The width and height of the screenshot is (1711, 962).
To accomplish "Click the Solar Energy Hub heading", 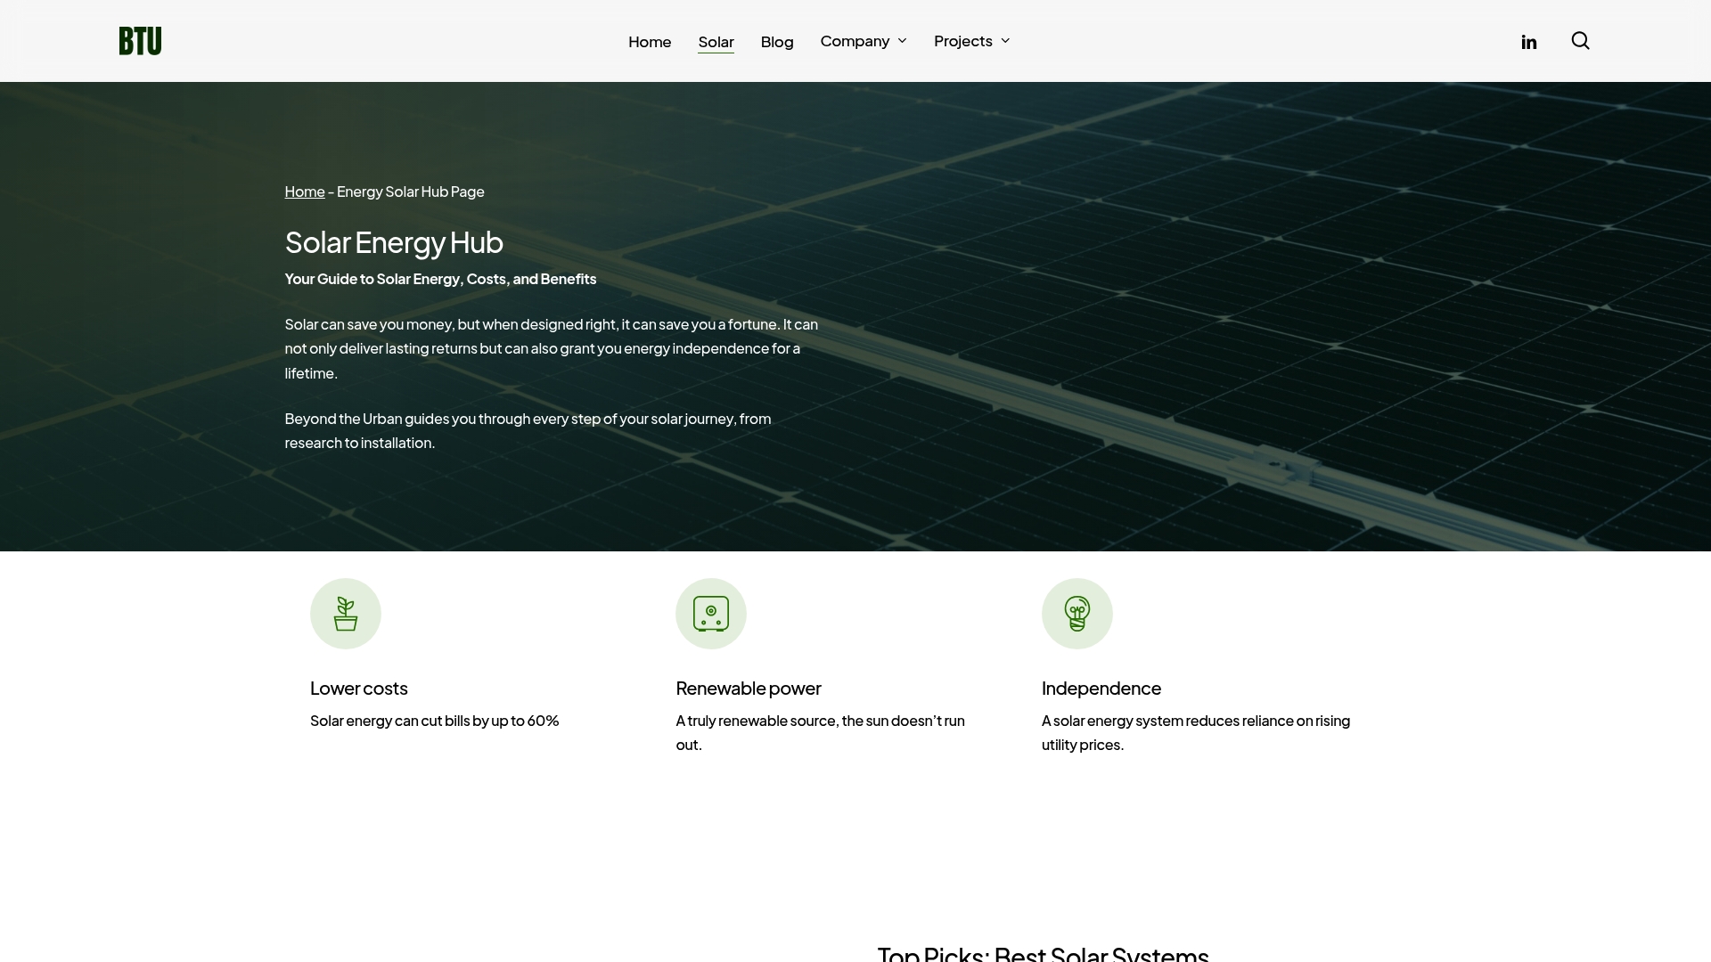I will pos(394,241).
